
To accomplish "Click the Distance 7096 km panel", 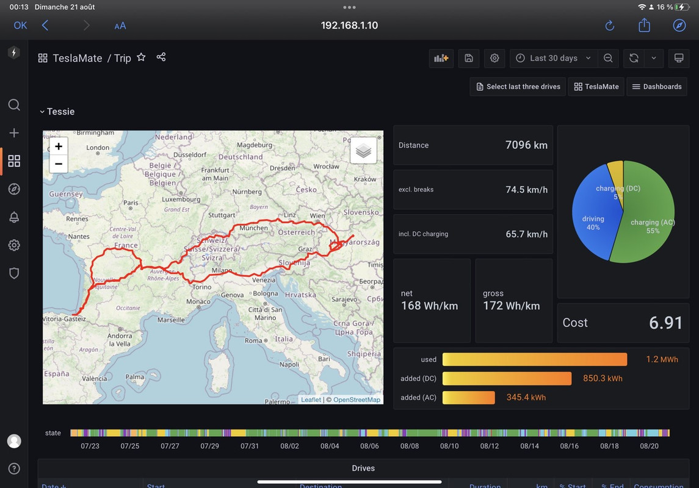I will pos(473,145).
